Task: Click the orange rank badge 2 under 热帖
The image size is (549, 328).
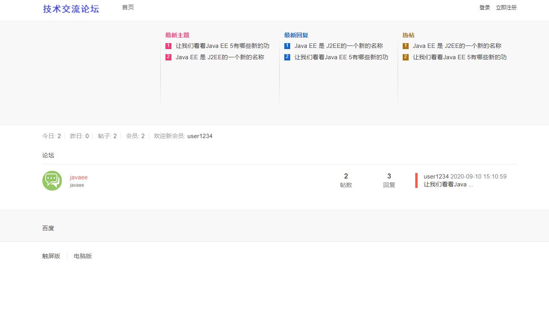Action: click(405, 57)
